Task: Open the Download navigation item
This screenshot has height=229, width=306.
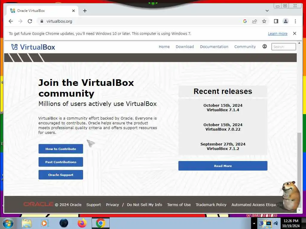Action: pyautogui.click(x=185, y=47)
